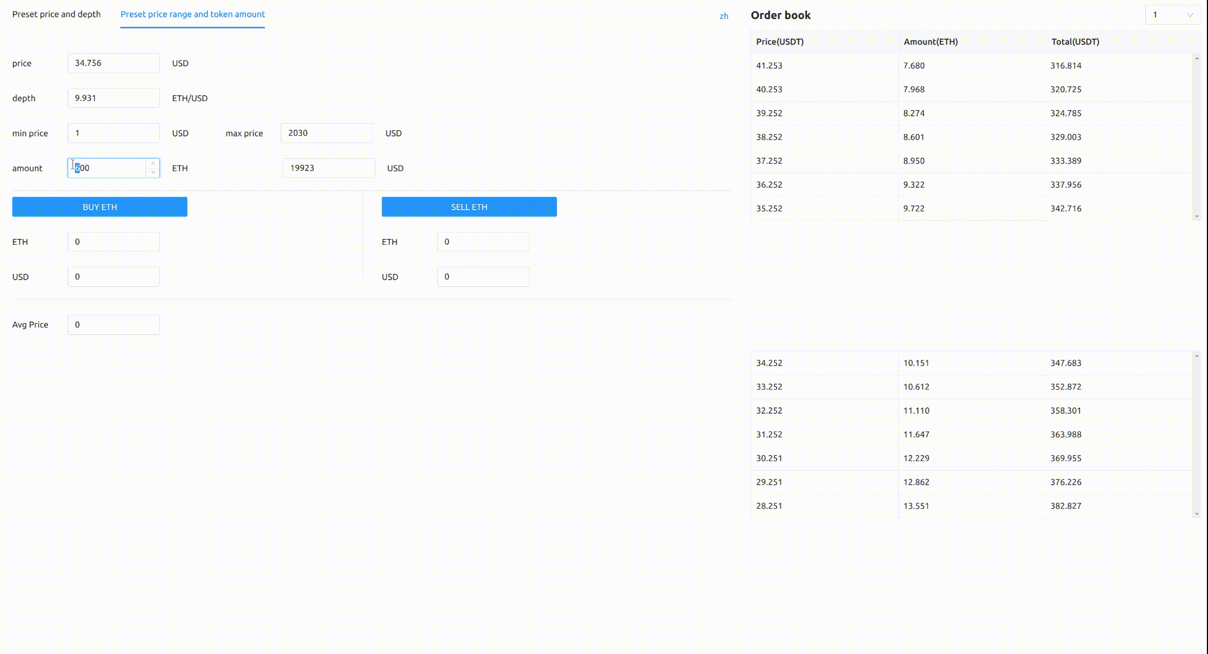The image size is (1208, 654).
Task: Click the increment arrow on the amount spinner
Action: click(153, 163)
